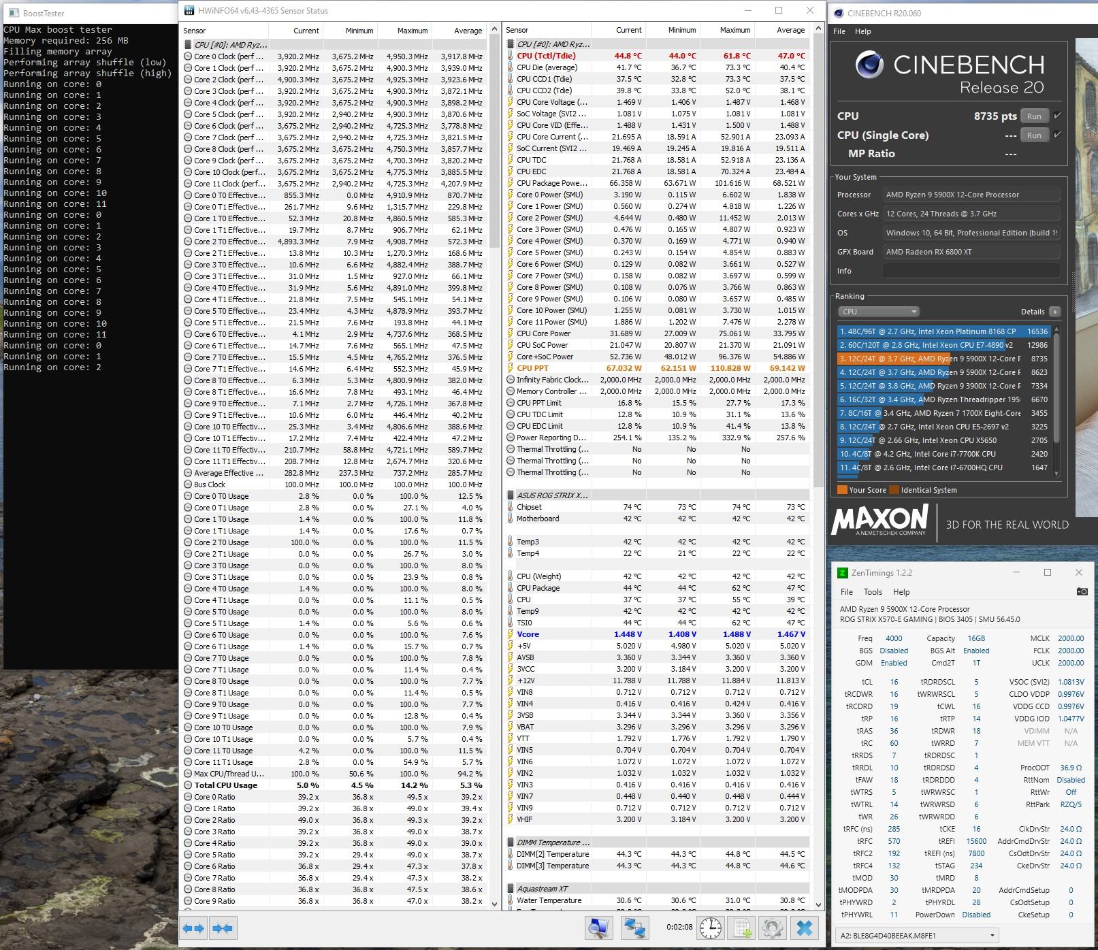This screenshot has width=1098, height=950.
Task: Open Help menu in ZenTimings
Action: click(901, 592)
